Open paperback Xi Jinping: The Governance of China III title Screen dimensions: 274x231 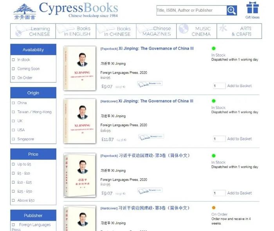click(156, 48)
